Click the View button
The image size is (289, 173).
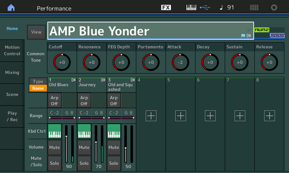click(x=36, y=32)
